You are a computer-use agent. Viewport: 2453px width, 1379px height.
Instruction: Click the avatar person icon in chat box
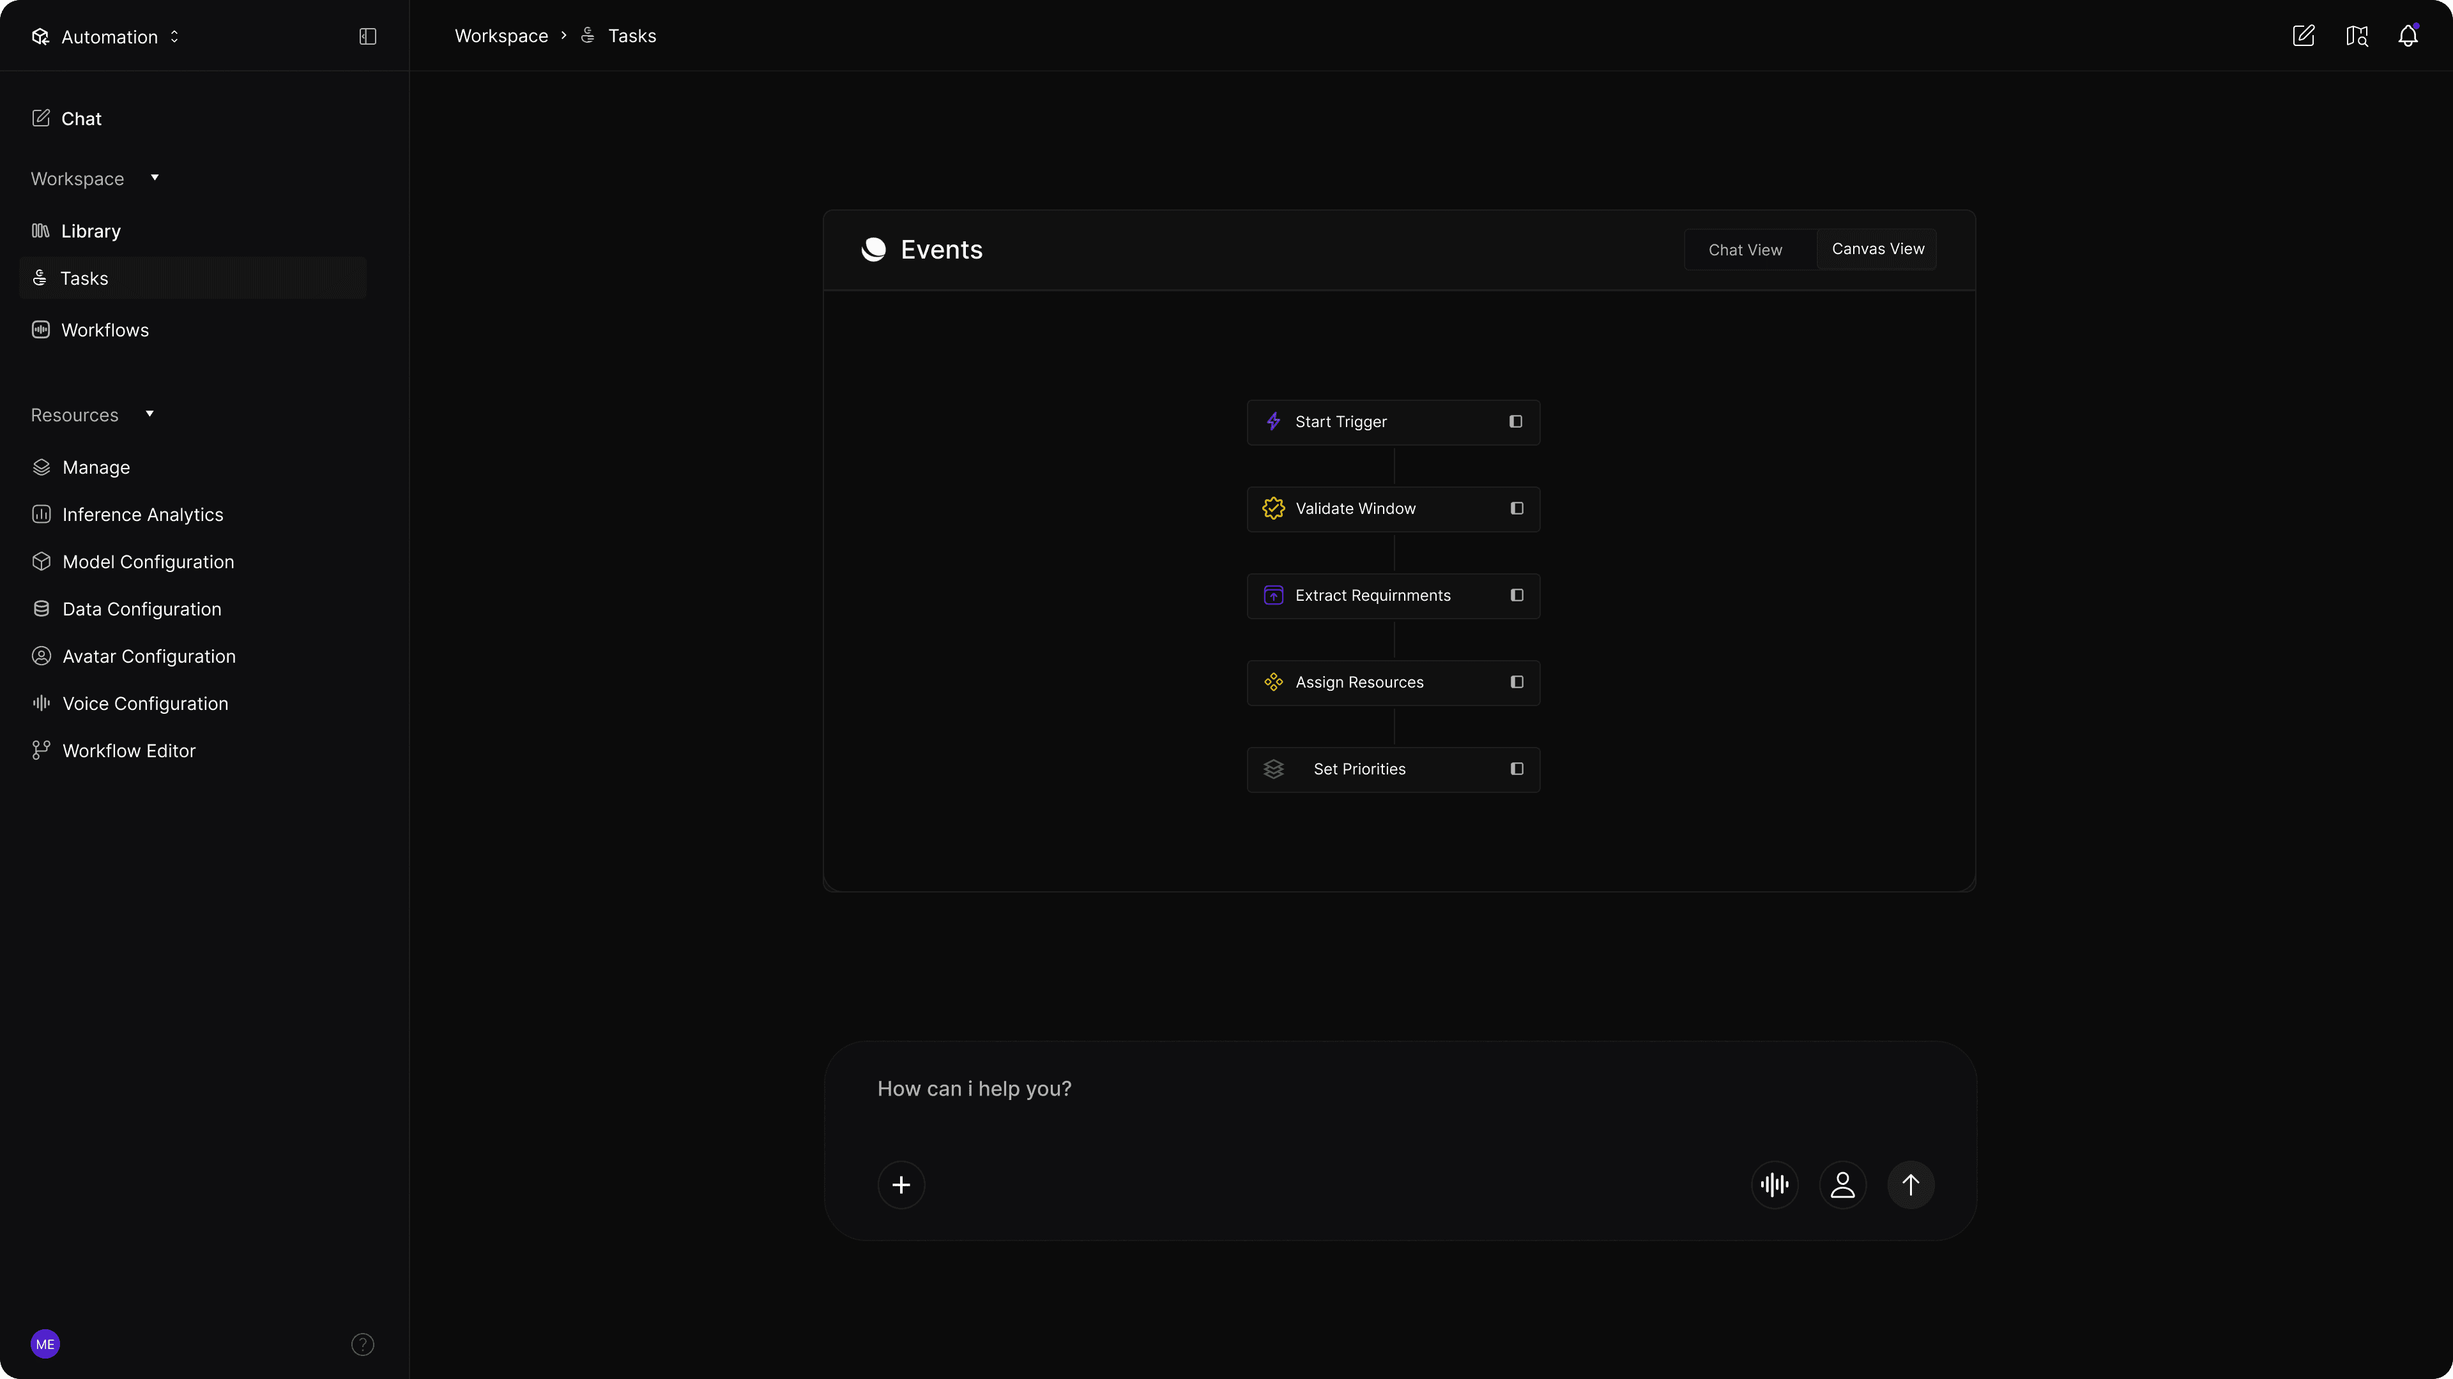1842,1185
